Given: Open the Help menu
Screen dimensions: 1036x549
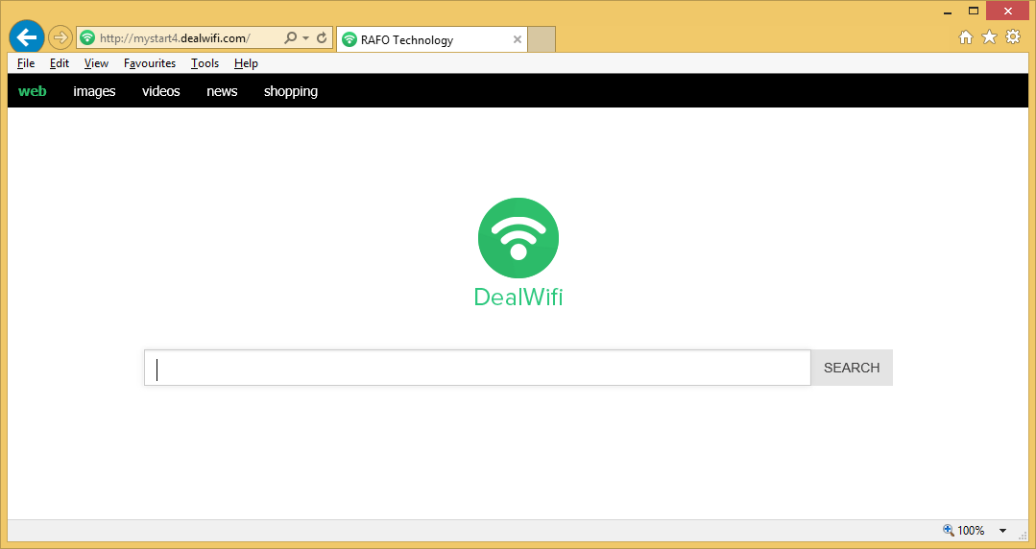Looking at the screenshot, I should [x=246, y=63].
